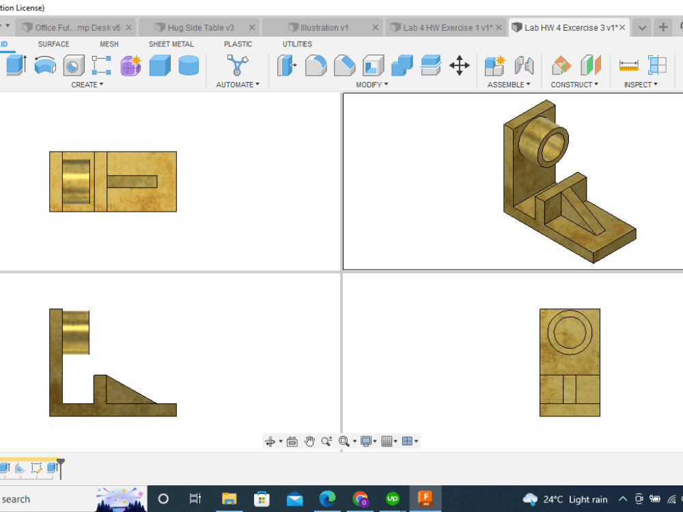The width and height of the screenshot is (683, 512).
Task: Select the Measure tool
Action: (x=628, y=66)
